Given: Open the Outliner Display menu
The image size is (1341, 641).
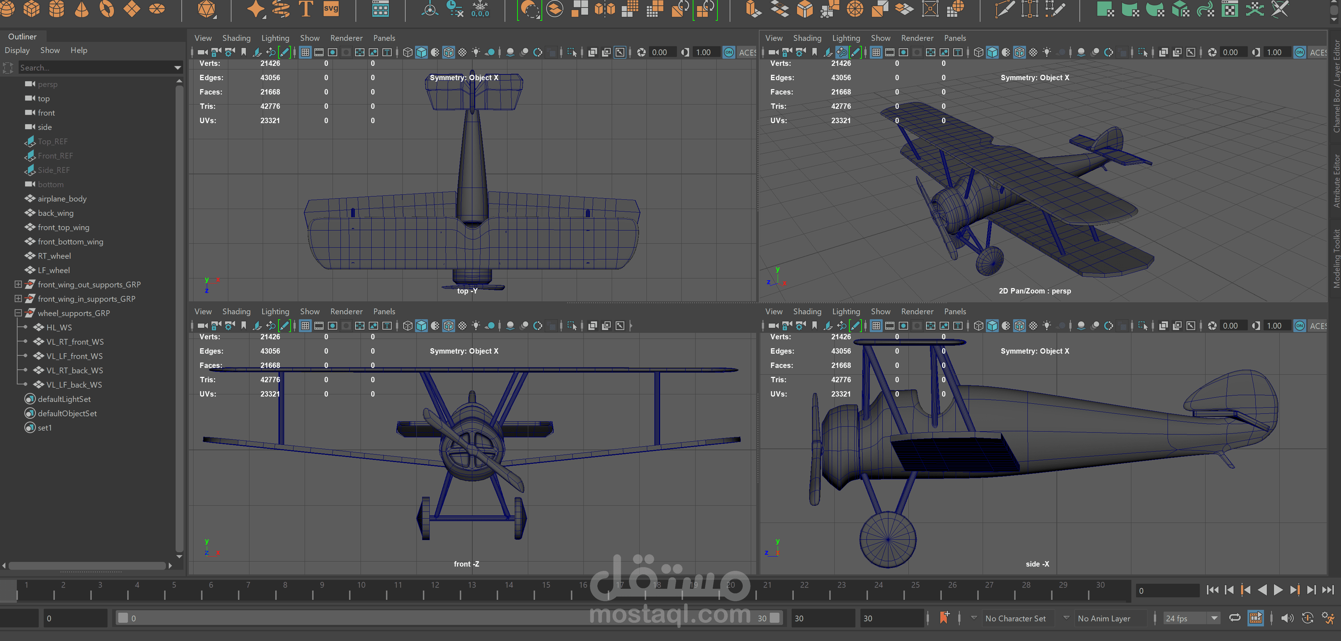Looking at the screenshot, I should [x=17, y=50].
